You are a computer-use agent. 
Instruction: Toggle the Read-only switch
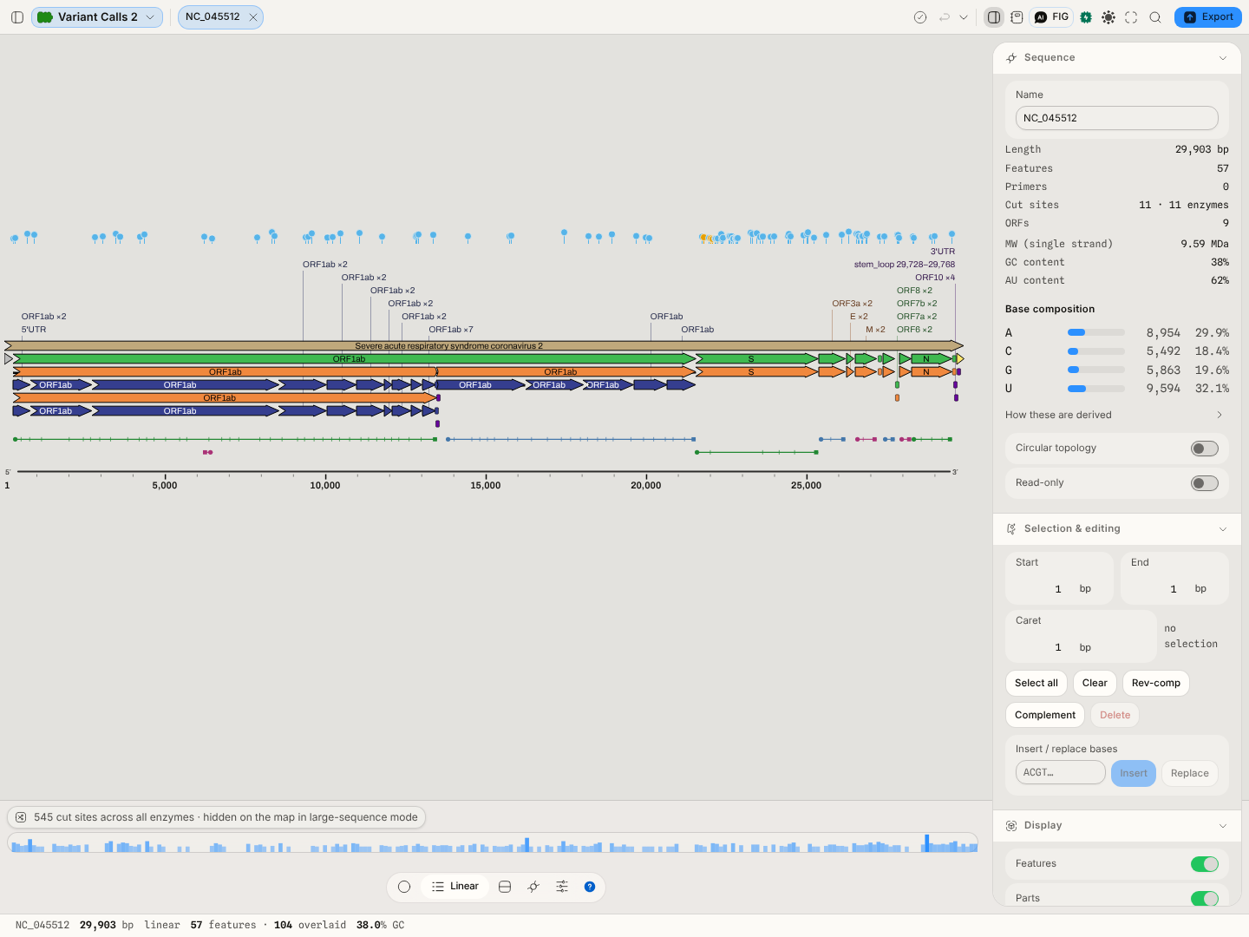1205,483
